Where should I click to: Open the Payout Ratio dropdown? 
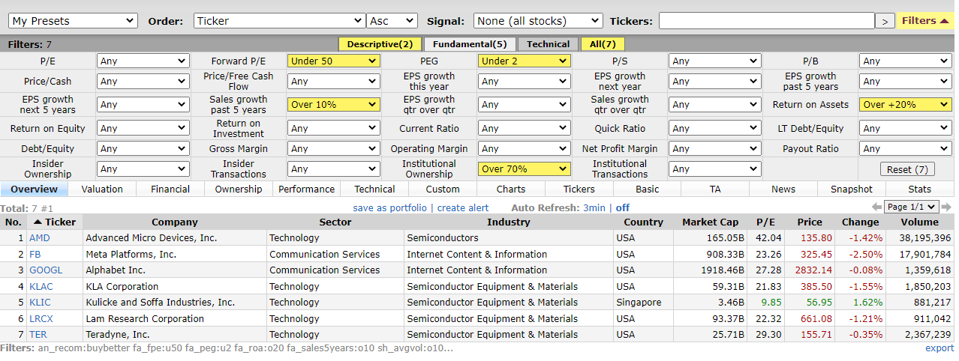coord(905,149)
